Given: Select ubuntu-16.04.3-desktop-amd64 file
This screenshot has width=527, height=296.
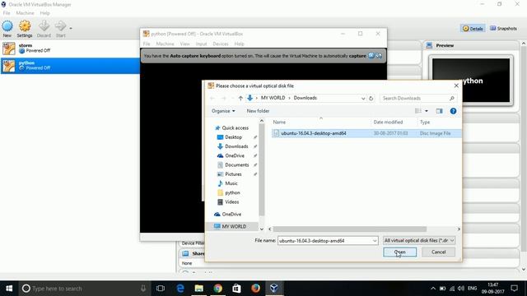Looking at the screenshot, I should [366, 133].
